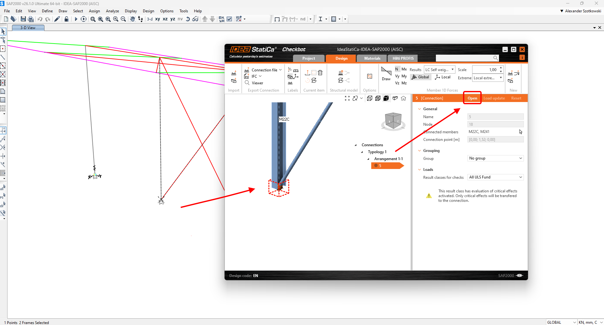This screenshot has width=604, height=325.
Task: Set view to yz plane
Action: [173, 19]
